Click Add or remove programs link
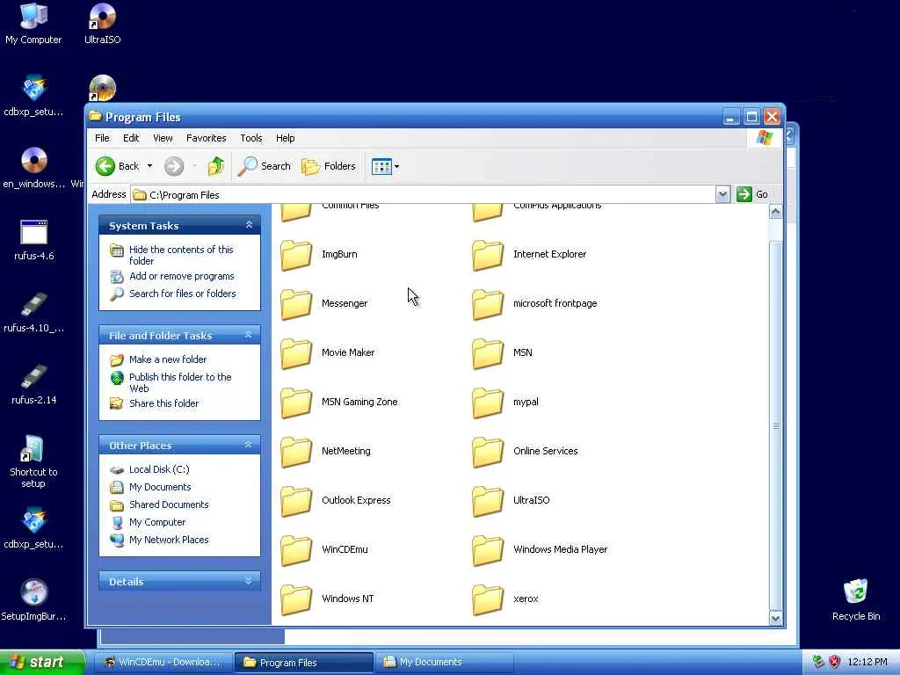The height and width of the screenshot is (675, 900). point(181,276)
